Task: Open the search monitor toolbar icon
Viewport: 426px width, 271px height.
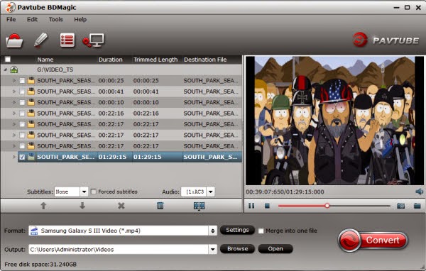Action: 93,40
